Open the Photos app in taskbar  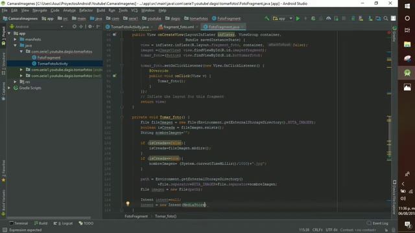[407, 87]
